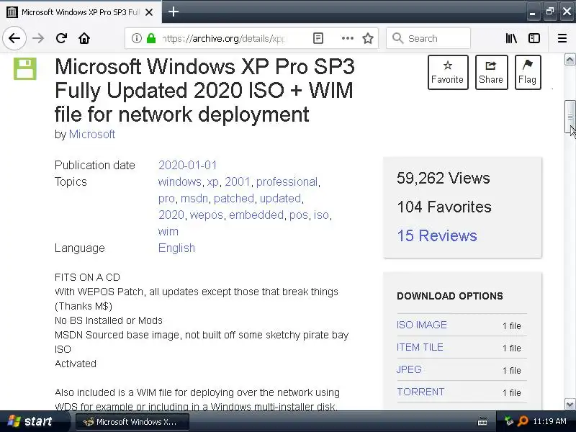Select the Microsoft Windows XP Pro SP3 tab
Screen dimensions: 576x432
click(80, 12)
